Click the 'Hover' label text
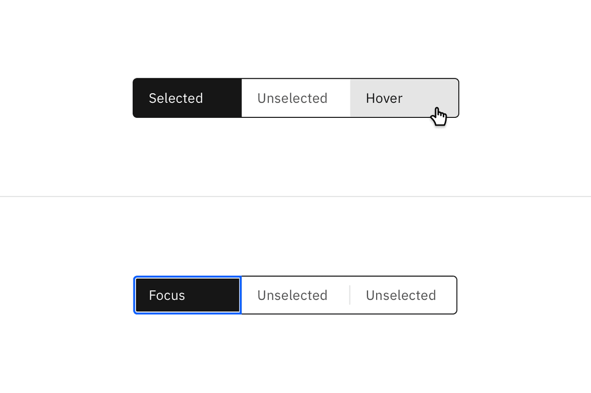The height and width of the screenshot is (393, 591). 384,98
